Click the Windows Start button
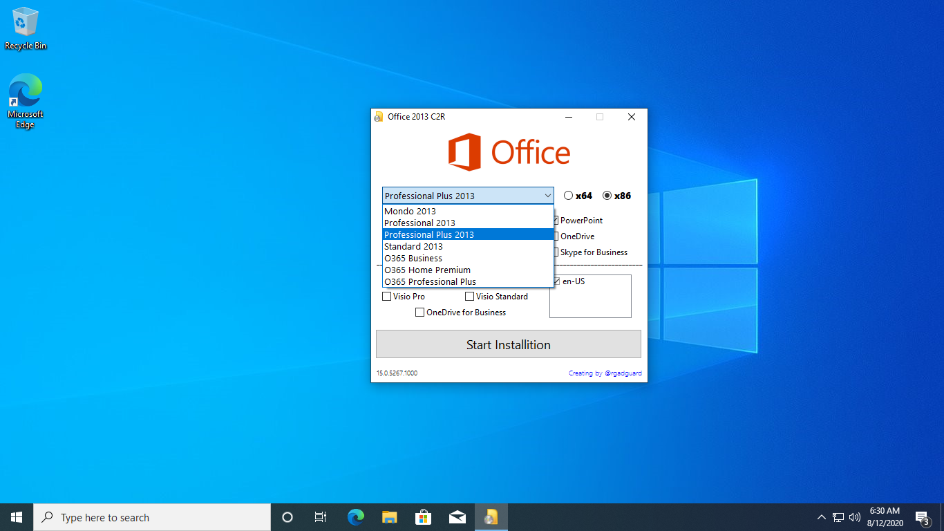The width and height of the screenshot is (944, 531). pos(17,517)
